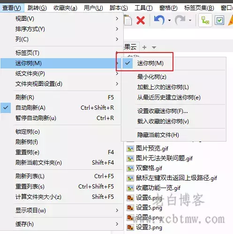
Task: Open the 查看(V) menu
Action: pyautogui.click(x=12, y=8)
